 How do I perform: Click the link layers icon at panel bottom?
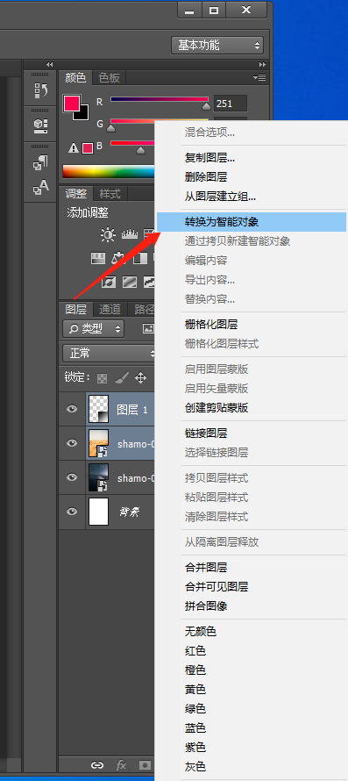(x=97, y=764)
